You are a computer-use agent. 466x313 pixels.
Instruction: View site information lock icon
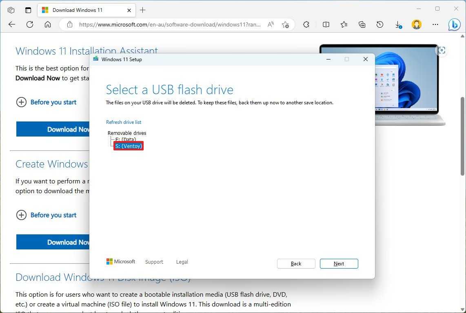(69, 24)
